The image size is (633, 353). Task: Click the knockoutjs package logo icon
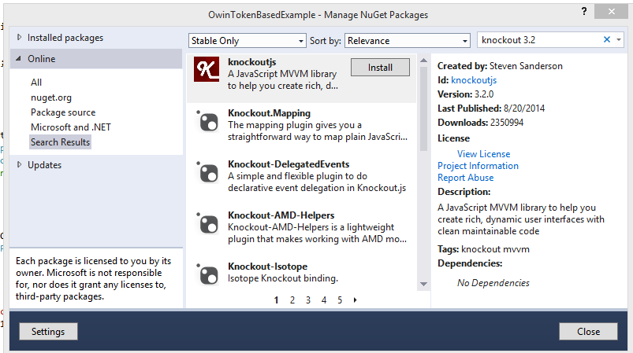pos(207,69)
